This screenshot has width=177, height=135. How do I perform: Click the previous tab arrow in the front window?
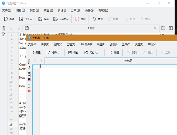(x=35, y=61)
